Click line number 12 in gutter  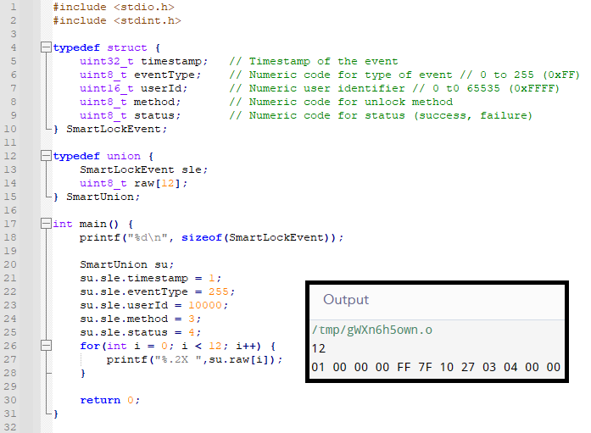pos(10,156)
